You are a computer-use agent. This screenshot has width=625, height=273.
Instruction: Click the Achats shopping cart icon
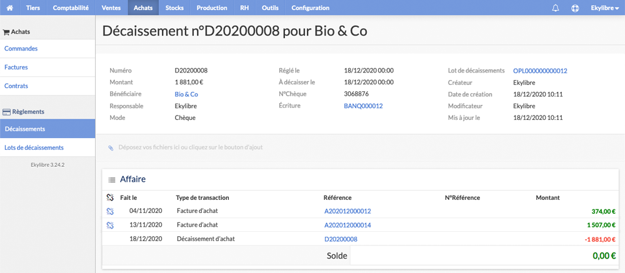[x=6, y=32]
